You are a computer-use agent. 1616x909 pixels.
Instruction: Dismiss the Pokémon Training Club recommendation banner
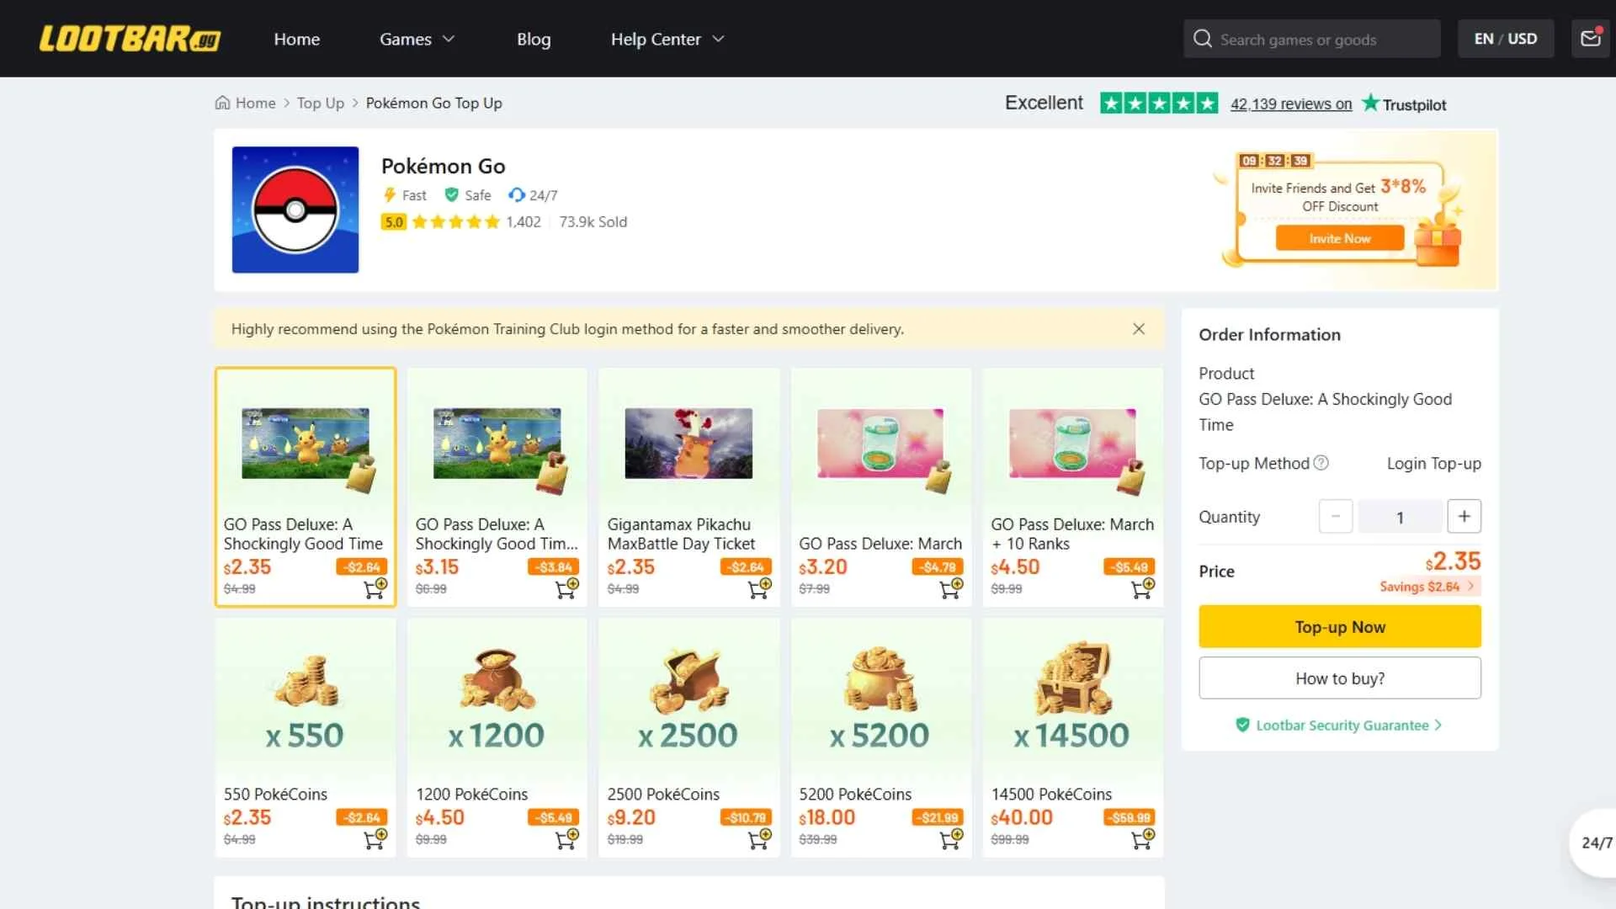tap(1139, 328)
